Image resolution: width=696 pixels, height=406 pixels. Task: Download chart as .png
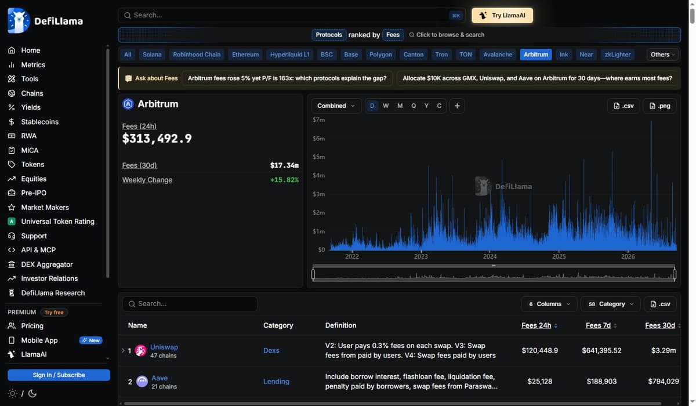659,106
